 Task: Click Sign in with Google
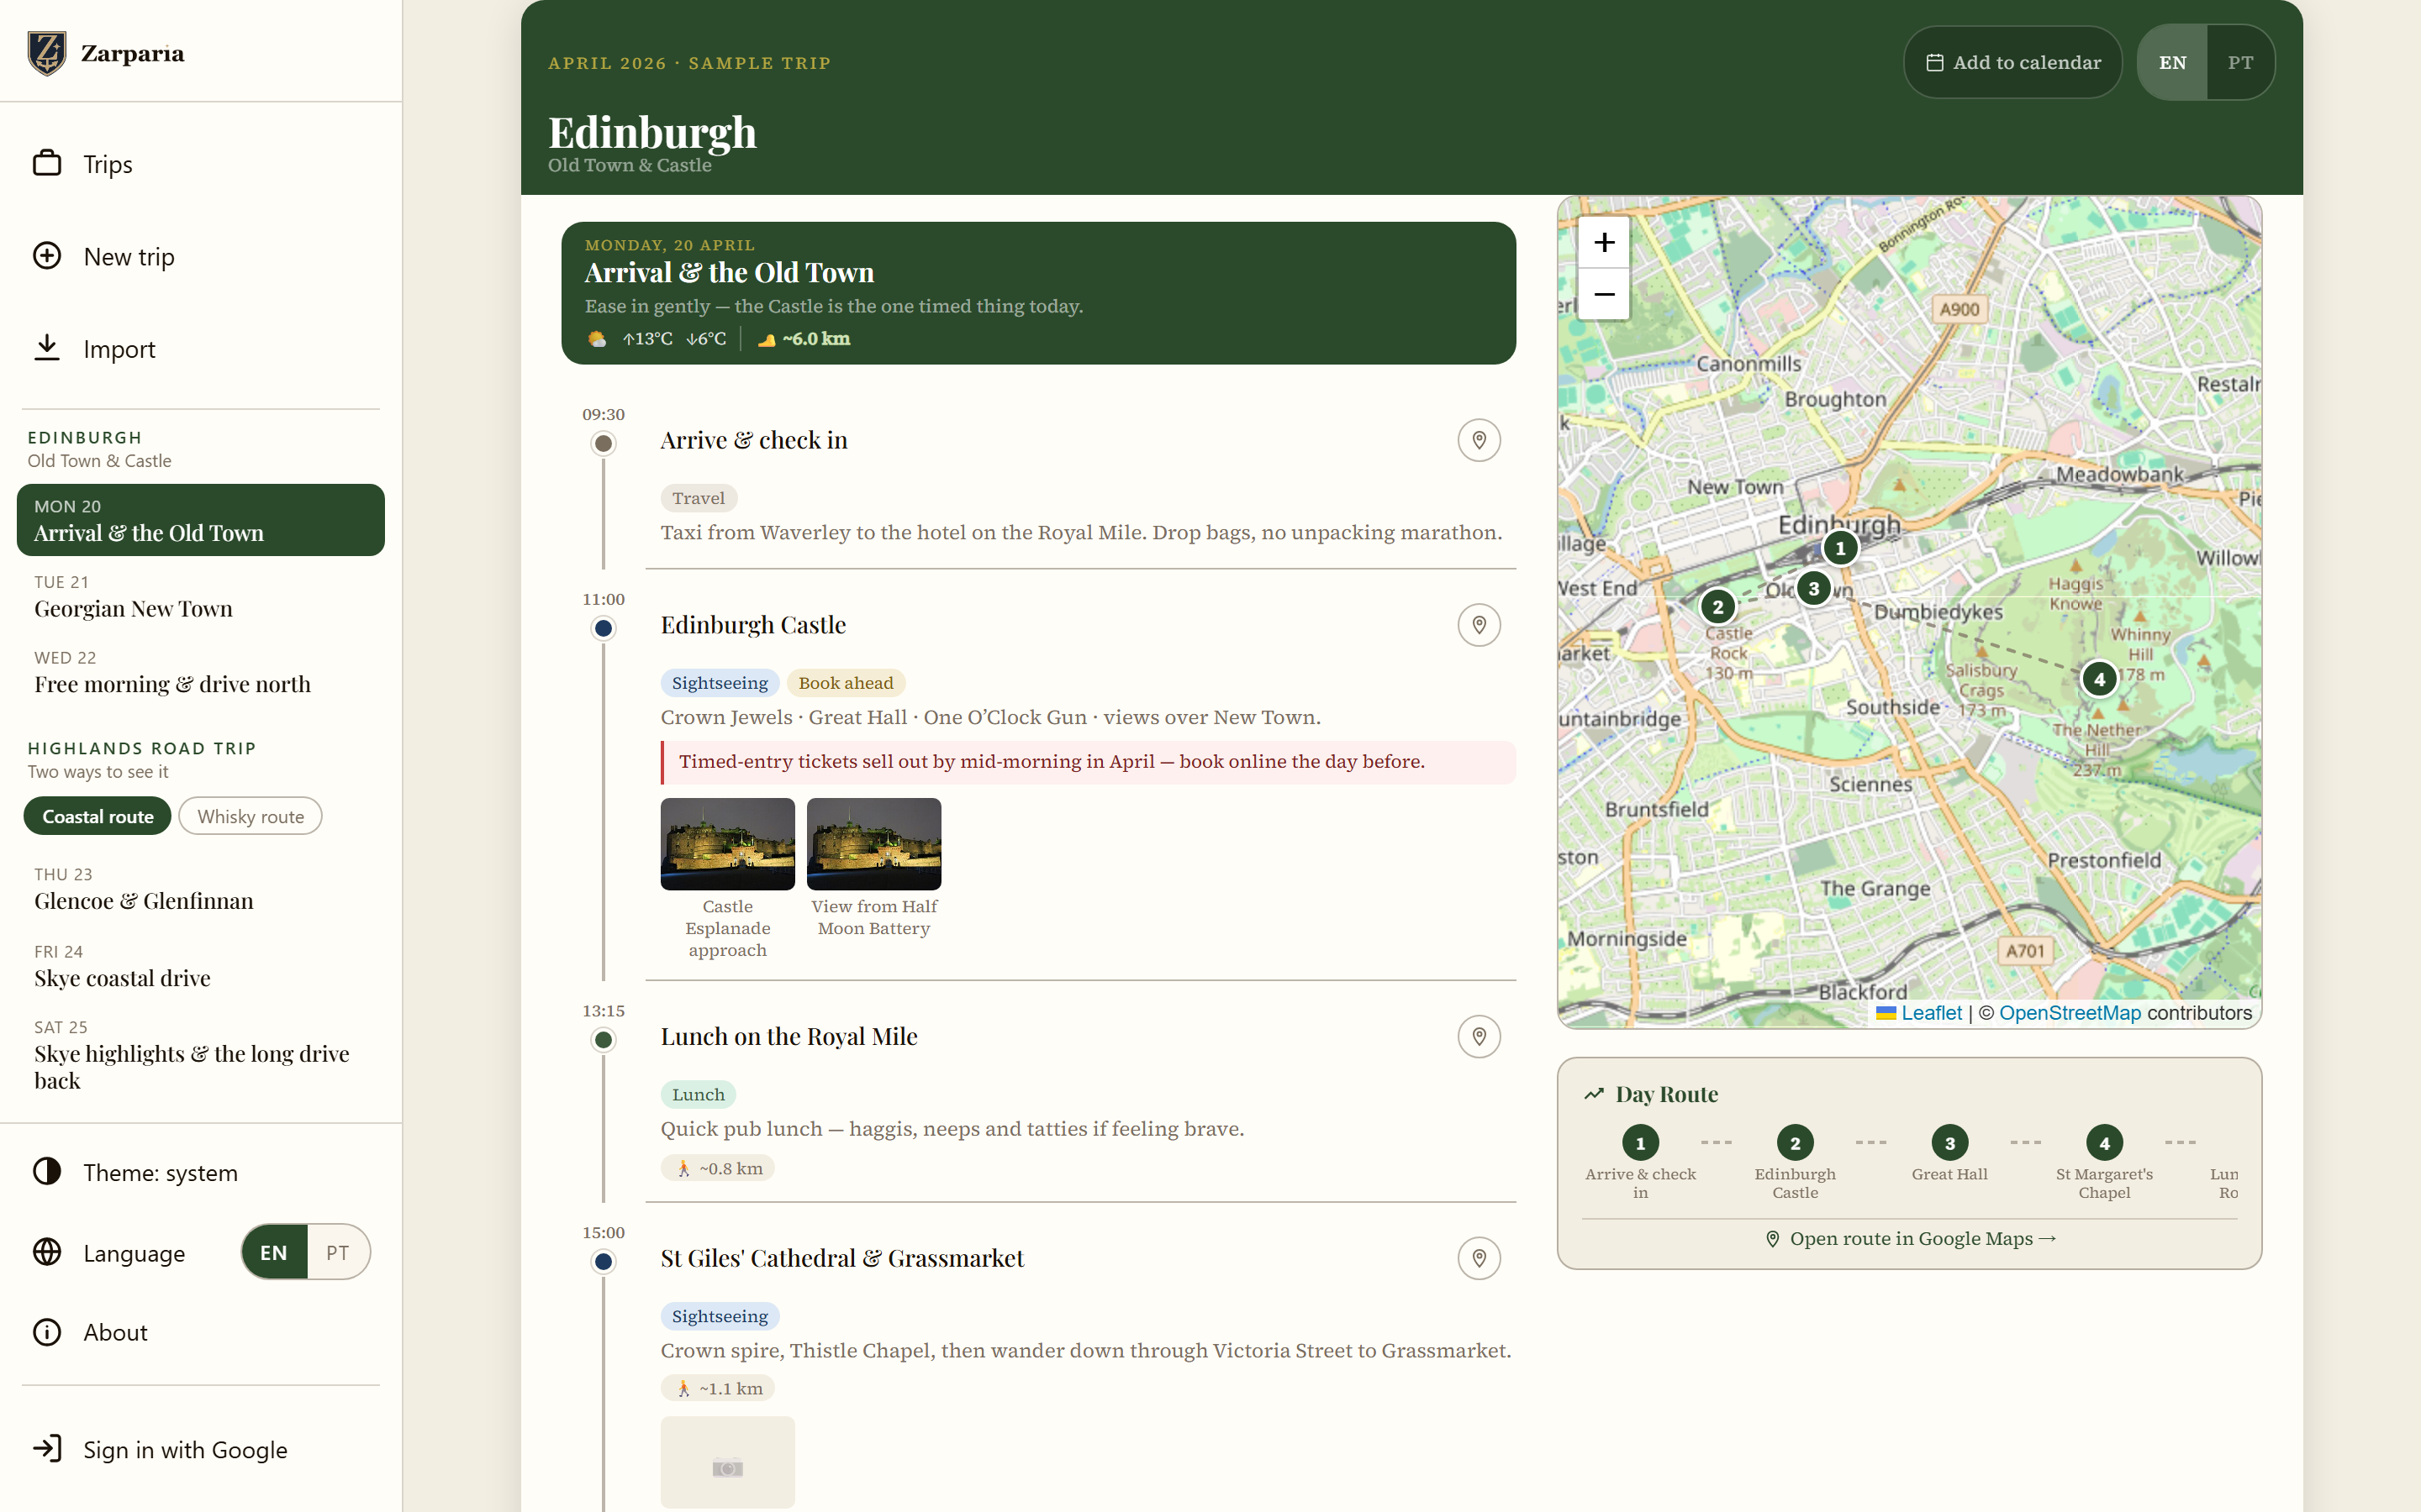pyautogui.click(x=200, y=1449)
